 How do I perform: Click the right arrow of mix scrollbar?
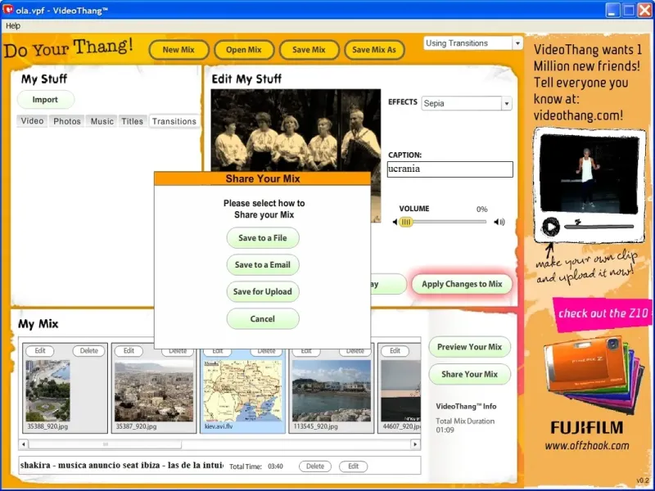point(415,444)
